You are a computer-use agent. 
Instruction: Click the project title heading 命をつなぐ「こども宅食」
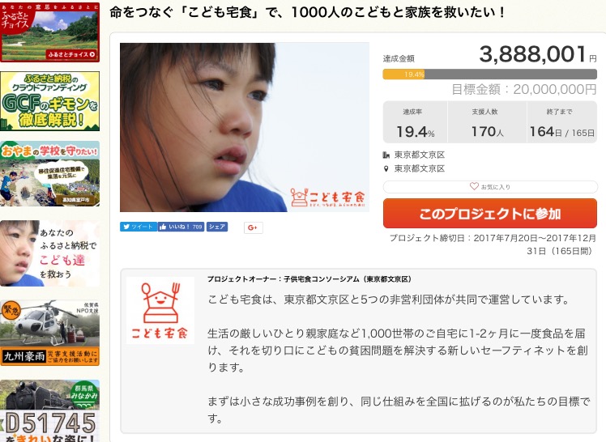point(307,12)
